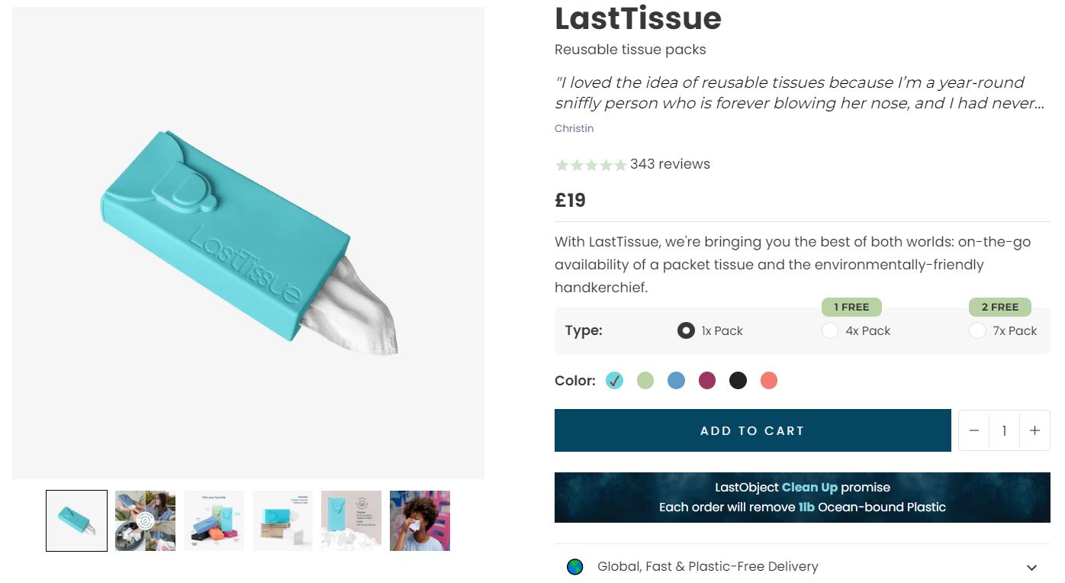Click inside the quantity input field
Image resolution: width=1065 pixels, height=583 pixels.
1004,430
